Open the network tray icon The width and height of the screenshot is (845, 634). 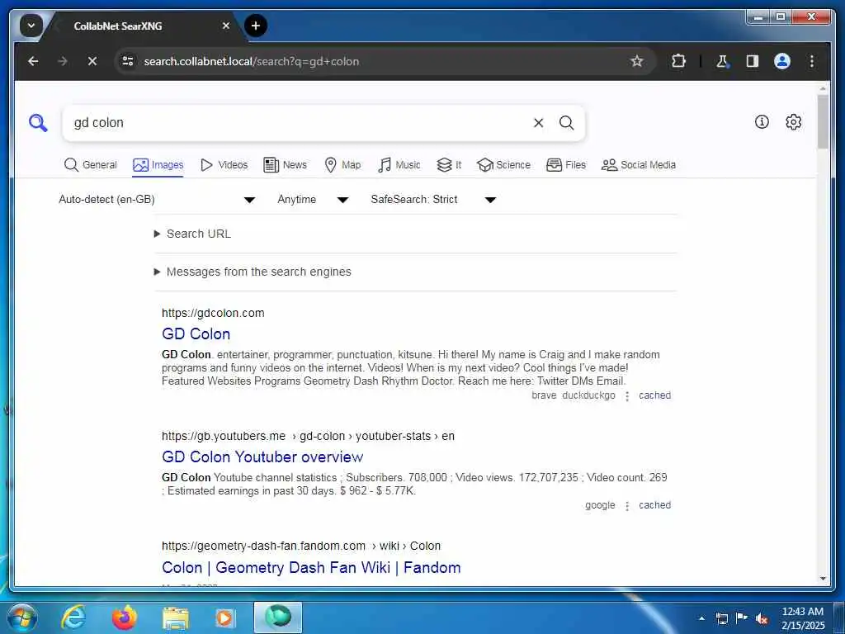[x=721, y=618]
